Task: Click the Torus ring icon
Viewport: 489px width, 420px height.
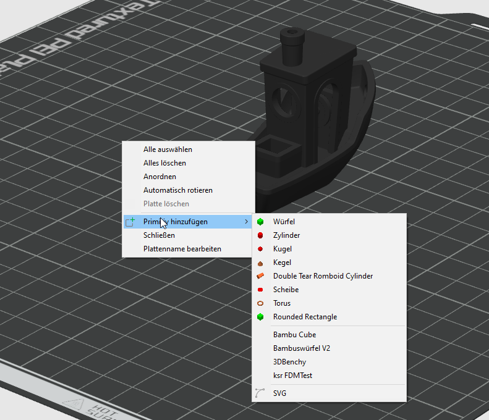Action: (x=260, y=303)
